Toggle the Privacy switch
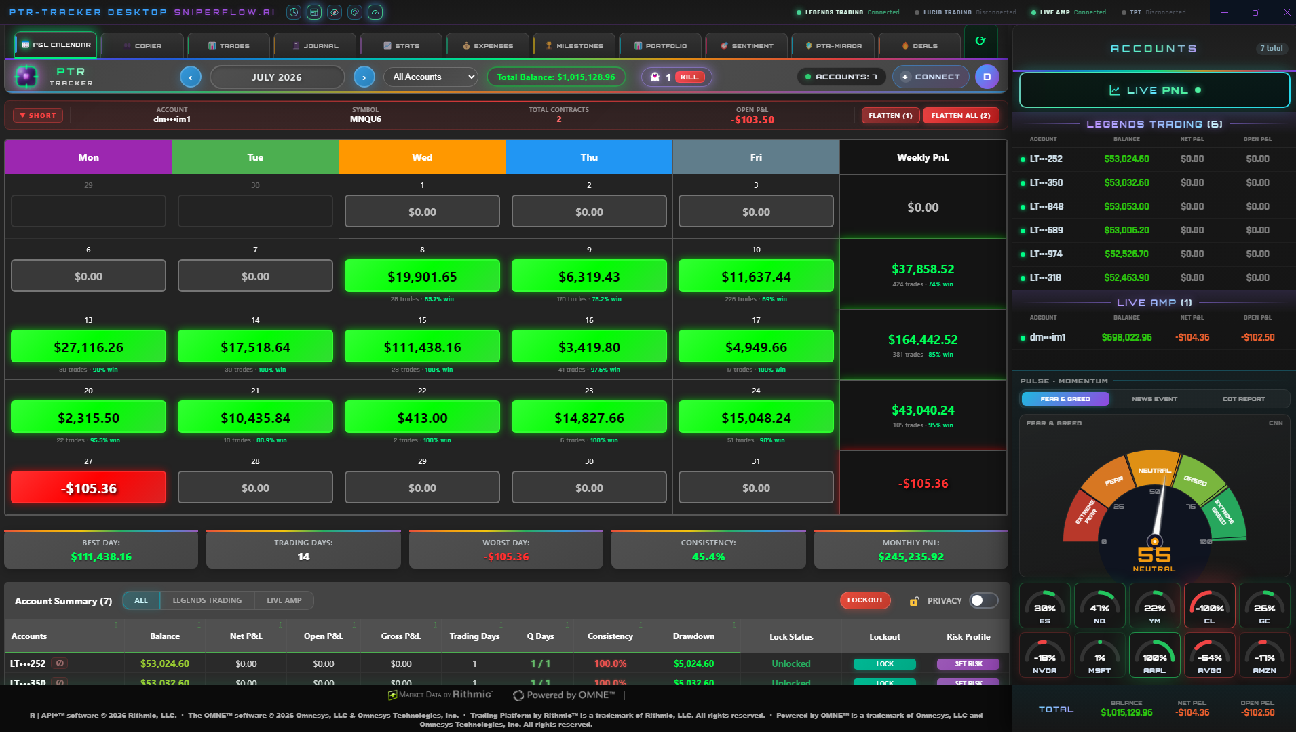Image resolution: width=1296 pixels, height=732 pixels. (x=984, y=600)
